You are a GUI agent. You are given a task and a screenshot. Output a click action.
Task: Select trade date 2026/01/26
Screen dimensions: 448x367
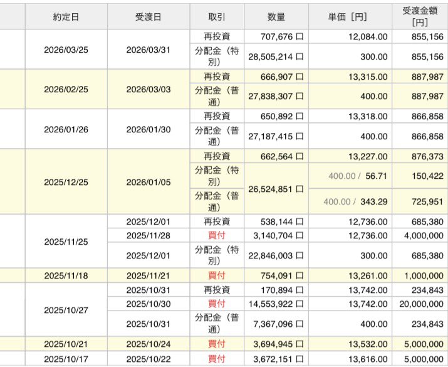click(x=66, y=130)
